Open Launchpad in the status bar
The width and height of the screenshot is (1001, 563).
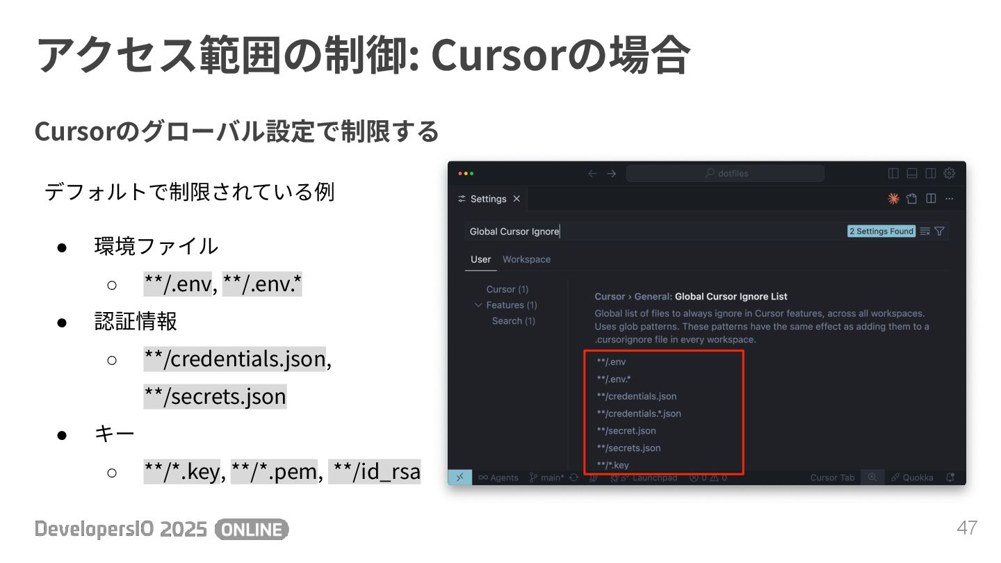tap(644, 478)
